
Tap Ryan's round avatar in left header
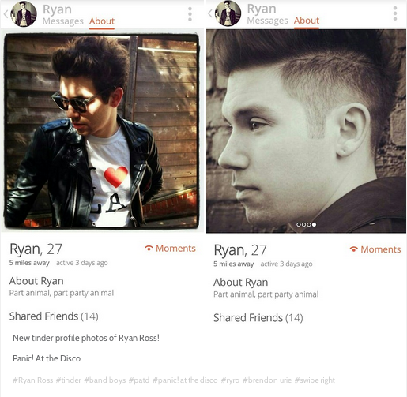(x=24, y=14)
